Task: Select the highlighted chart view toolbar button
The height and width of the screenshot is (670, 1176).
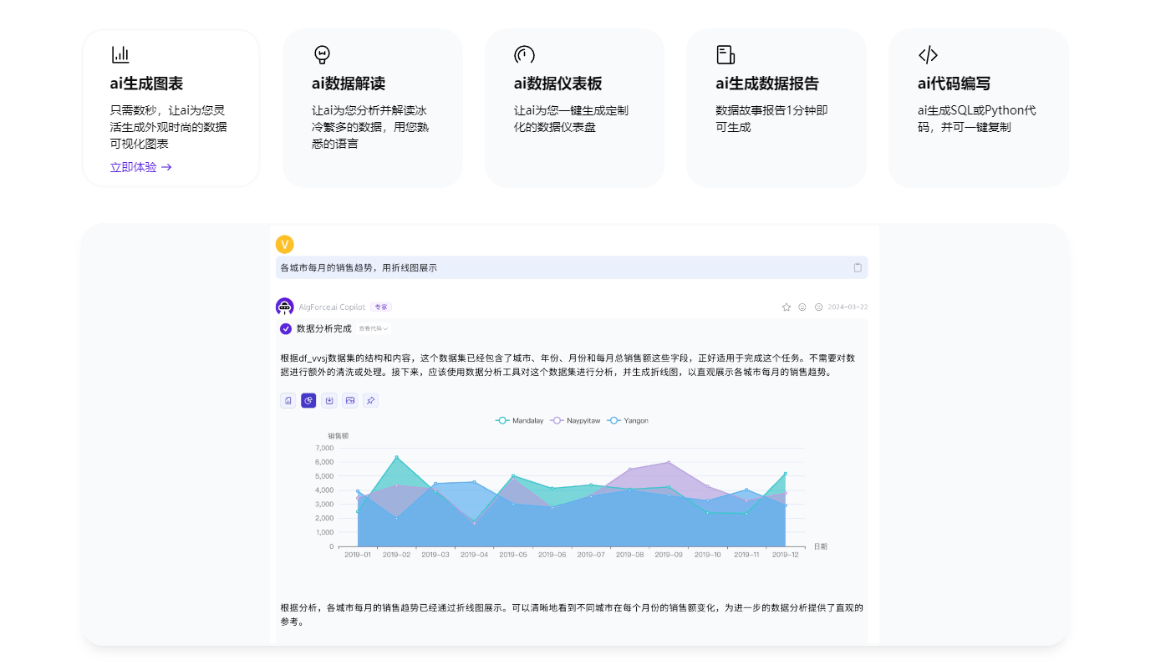Action: tap(308, 401)
